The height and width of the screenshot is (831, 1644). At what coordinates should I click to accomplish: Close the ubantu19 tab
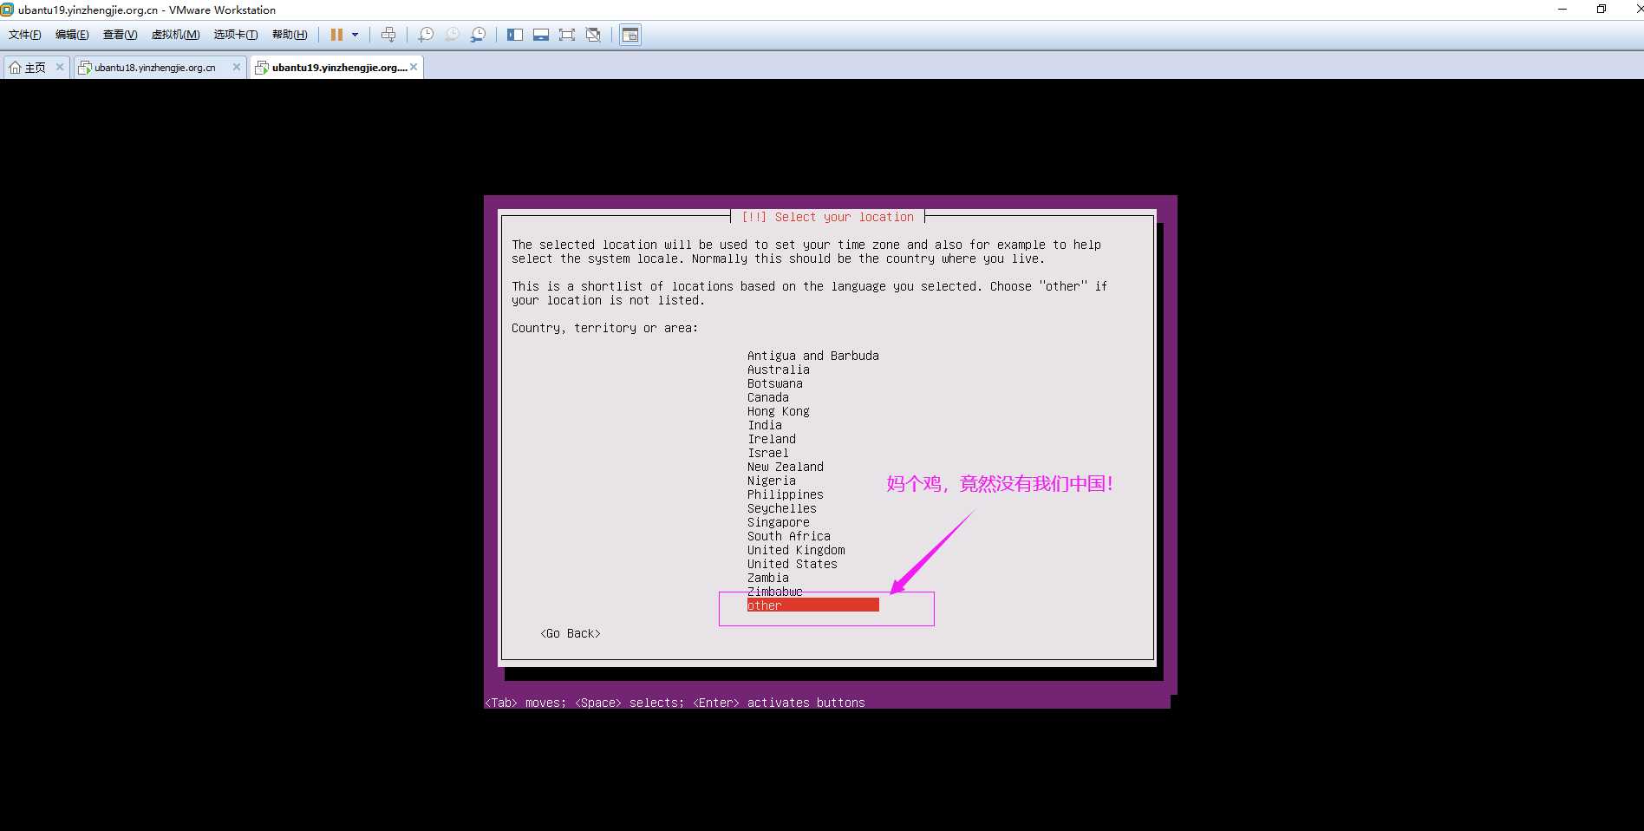pyautogui.click(x=414, y=67)
